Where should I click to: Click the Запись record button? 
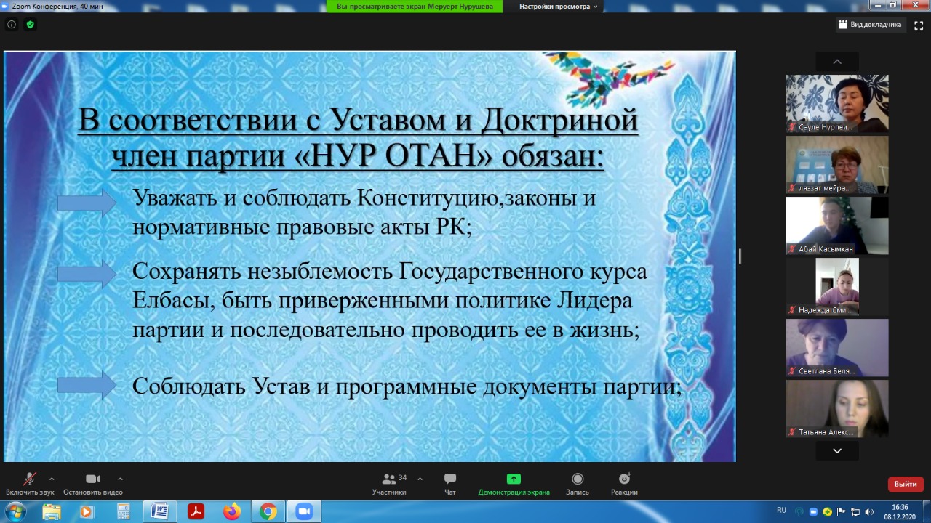[x=578, y=484]
